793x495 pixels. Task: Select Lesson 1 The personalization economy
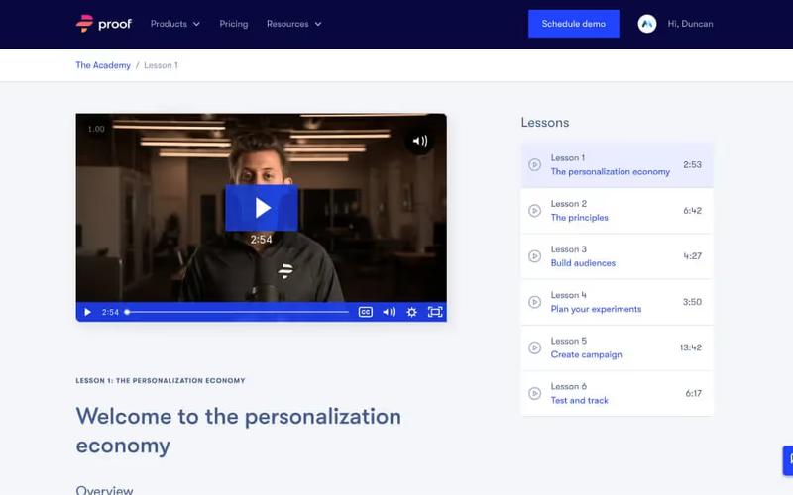(617, 165)
